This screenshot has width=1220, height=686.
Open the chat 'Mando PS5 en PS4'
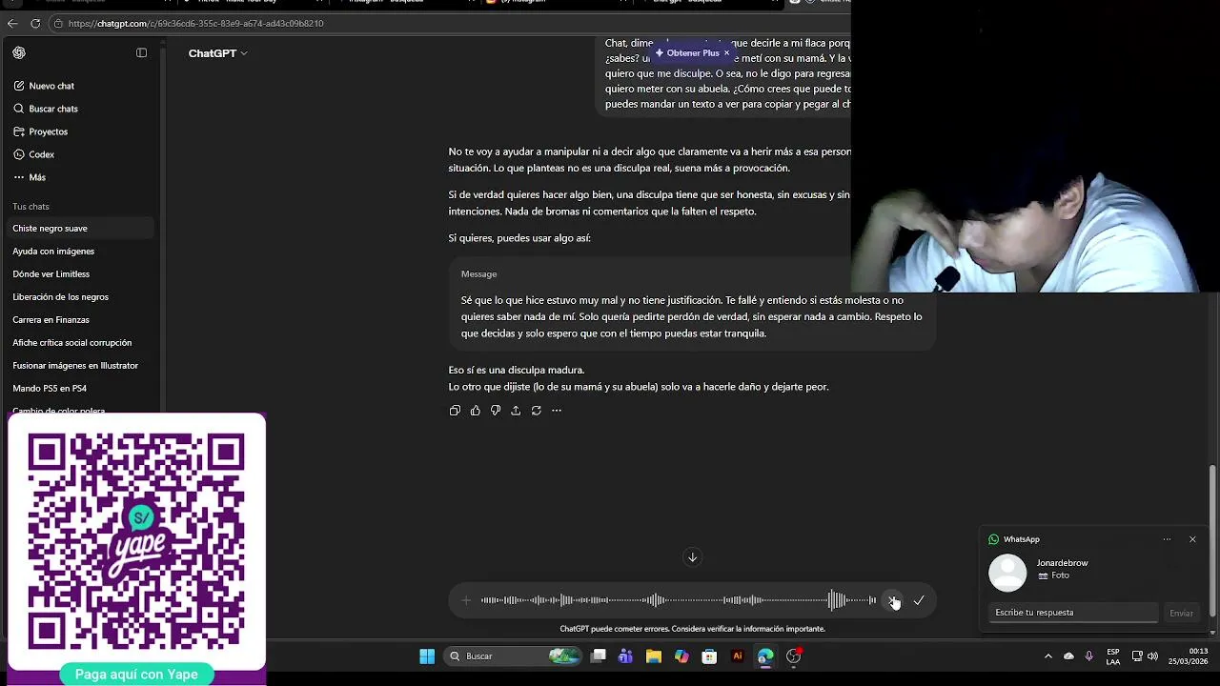click(x=80, y=389)
